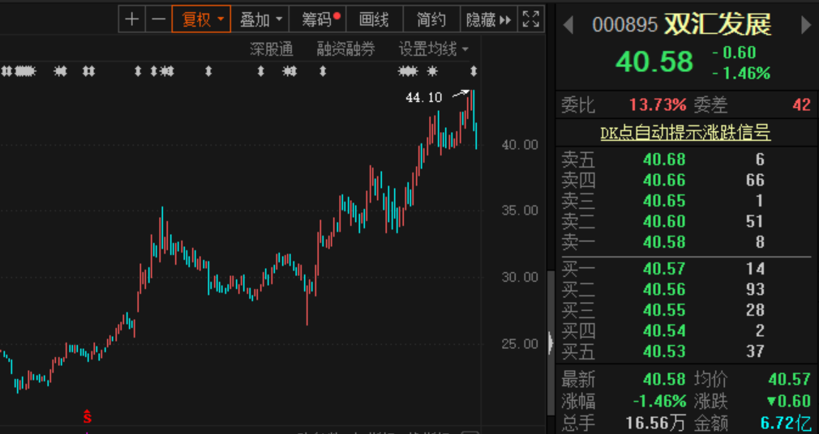Screen dimensions: 819x434
Task: Click the red S signal marker
Action: (x=88, y=417)
